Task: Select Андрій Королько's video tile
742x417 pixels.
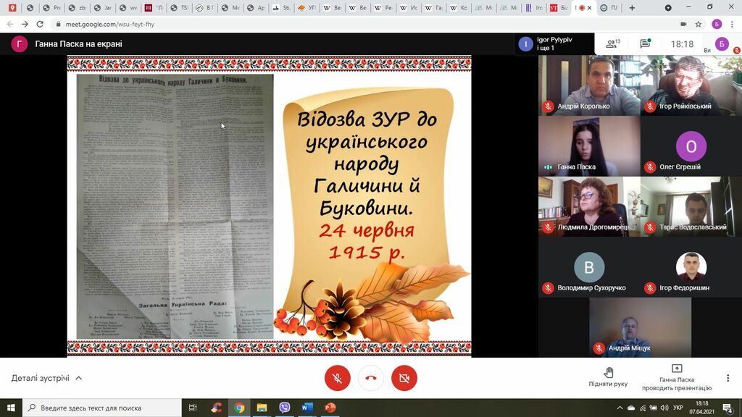Action: point(589,85)
